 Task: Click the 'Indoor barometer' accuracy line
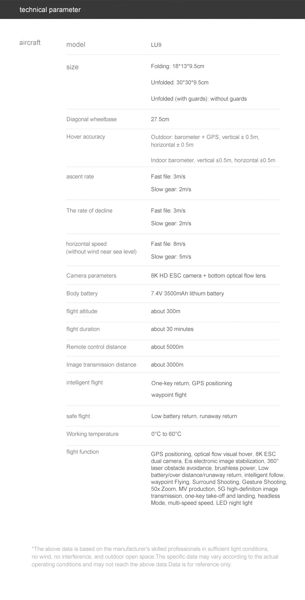point(213,160)
